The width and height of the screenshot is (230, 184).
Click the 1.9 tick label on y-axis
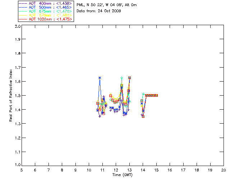(18, 39)
